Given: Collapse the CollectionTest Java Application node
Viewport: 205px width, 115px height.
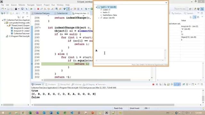Looking at the screenshot, I should click(x=2, y=20).
